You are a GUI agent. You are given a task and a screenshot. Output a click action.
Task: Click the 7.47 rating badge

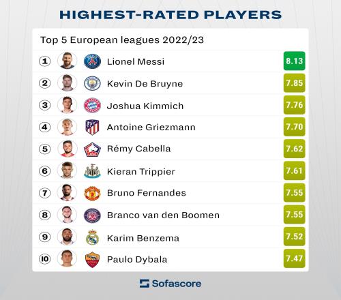[x=295, y=258]
